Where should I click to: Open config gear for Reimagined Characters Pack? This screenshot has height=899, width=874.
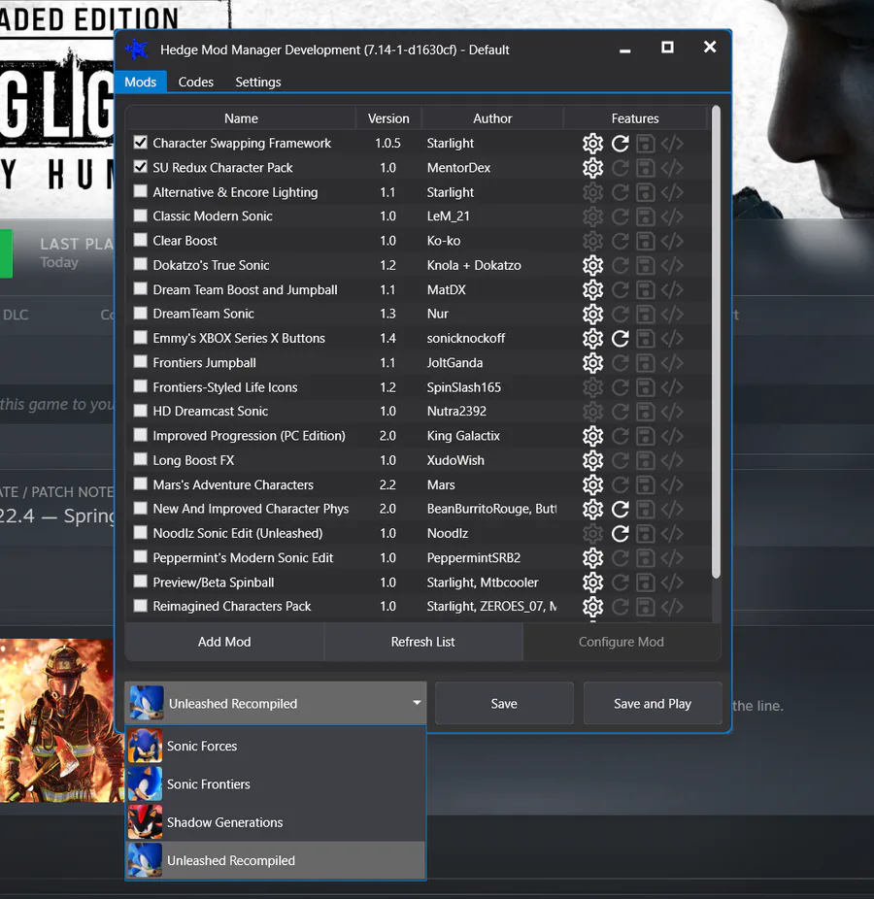click(592, 607)
